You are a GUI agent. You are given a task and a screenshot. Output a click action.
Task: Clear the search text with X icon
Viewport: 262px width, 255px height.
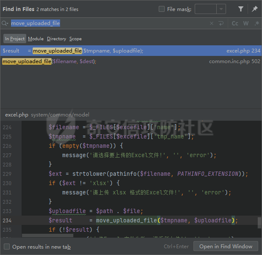(x=212, y=23)
